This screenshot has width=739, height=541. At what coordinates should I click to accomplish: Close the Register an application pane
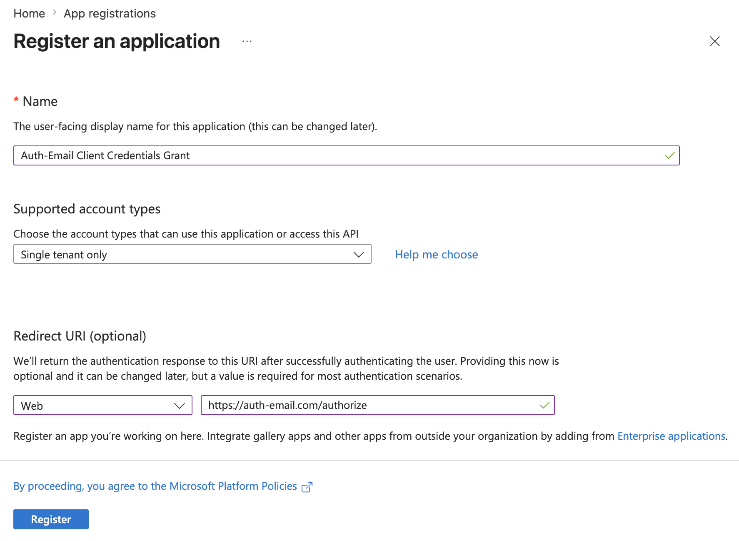pos(714,41)
